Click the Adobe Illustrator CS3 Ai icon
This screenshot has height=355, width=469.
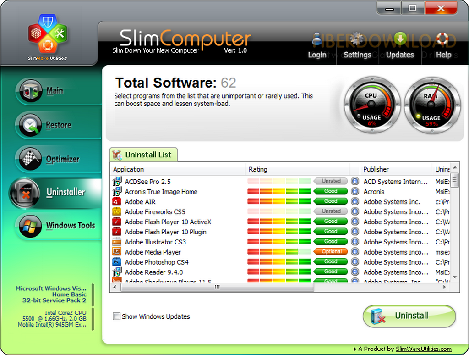point(117,241)
